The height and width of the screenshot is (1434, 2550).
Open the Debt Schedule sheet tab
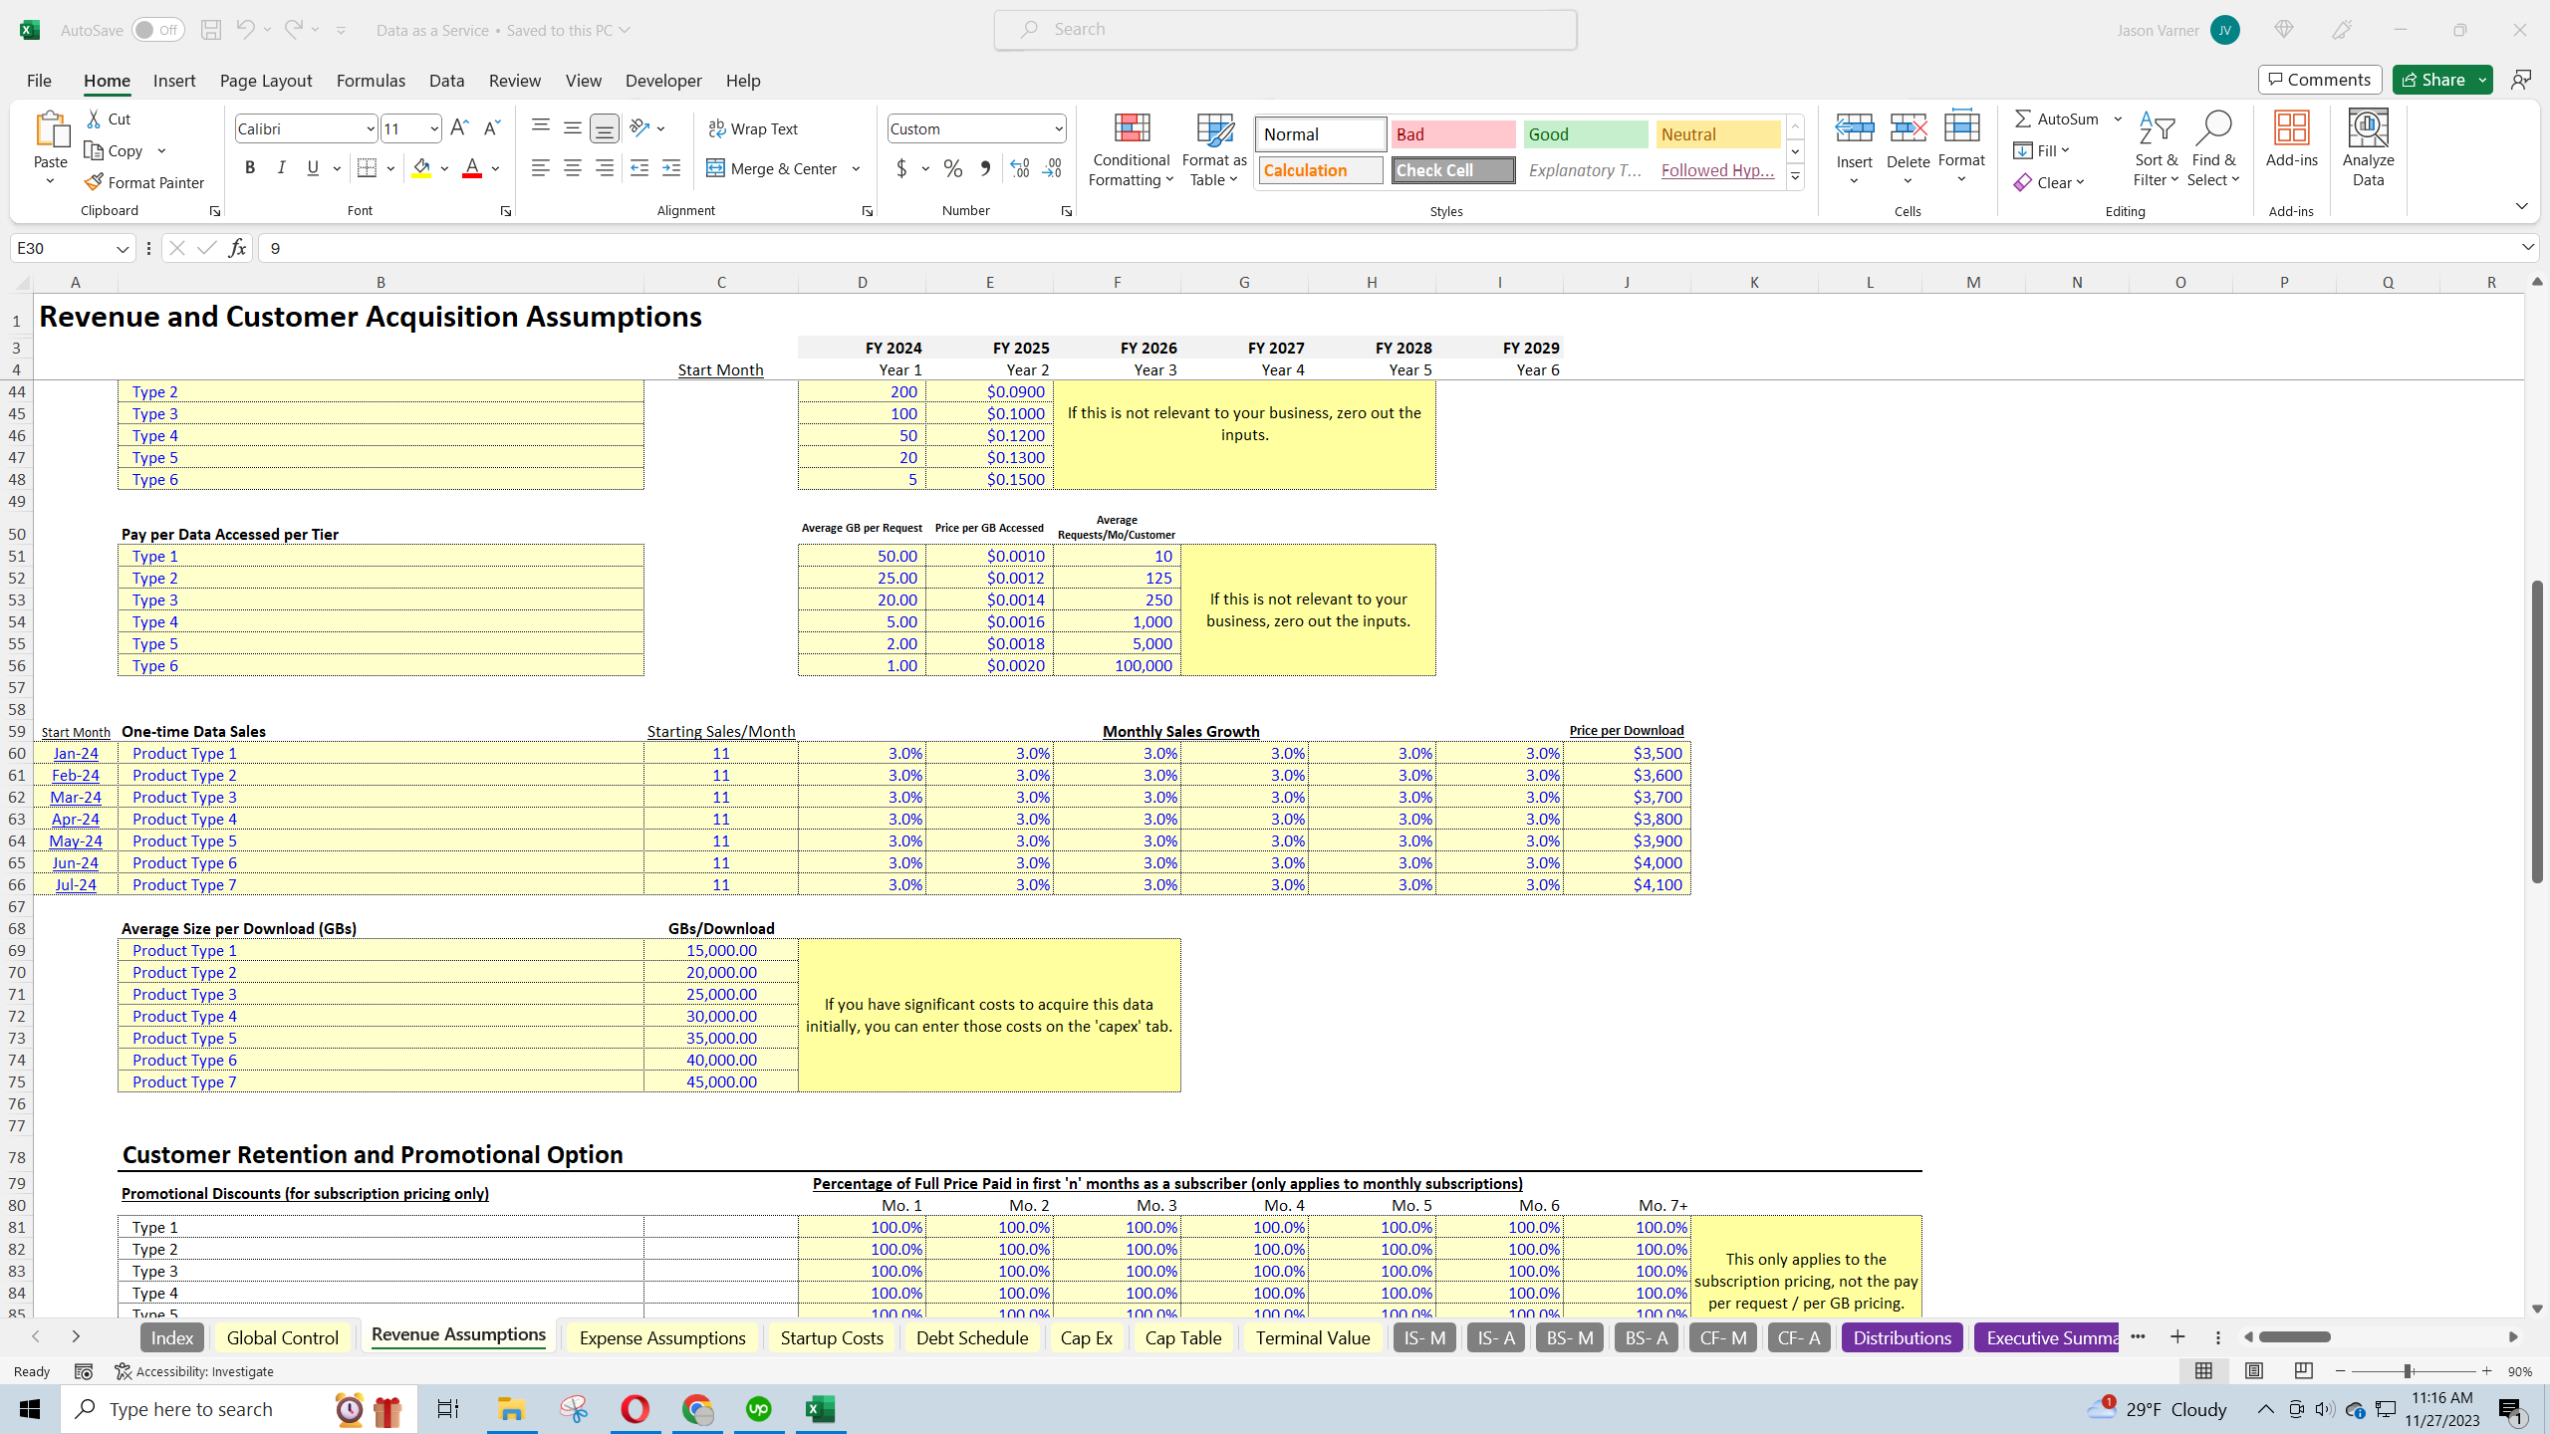pos(971,1337)
